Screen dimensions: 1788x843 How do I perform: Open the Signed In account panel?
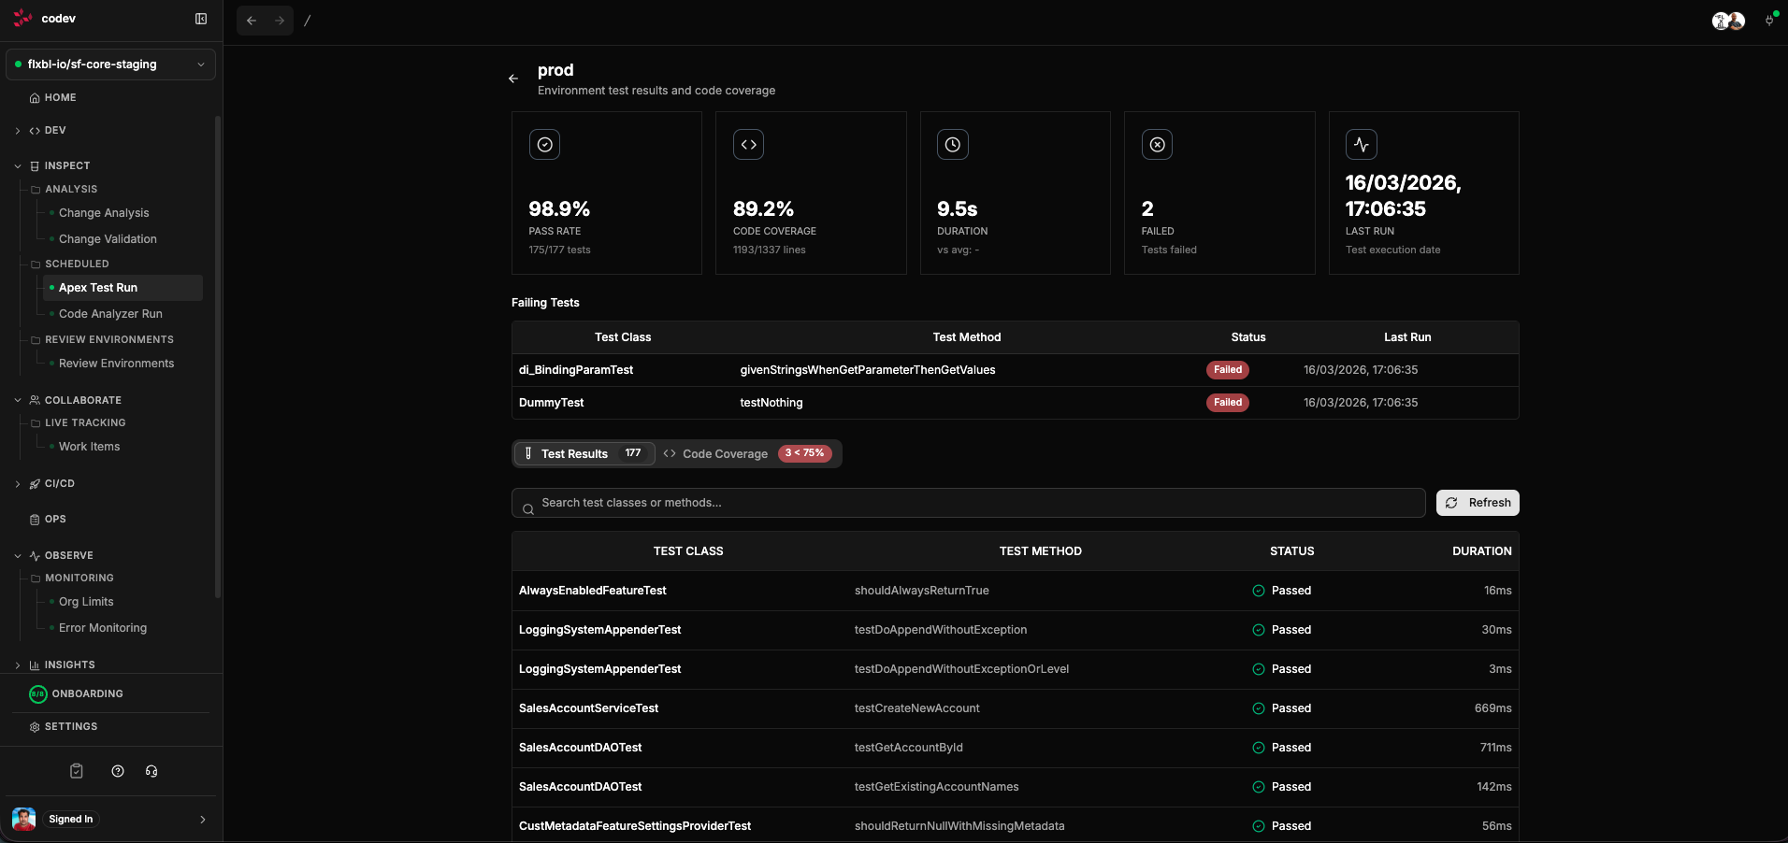(x=110, y=819)
